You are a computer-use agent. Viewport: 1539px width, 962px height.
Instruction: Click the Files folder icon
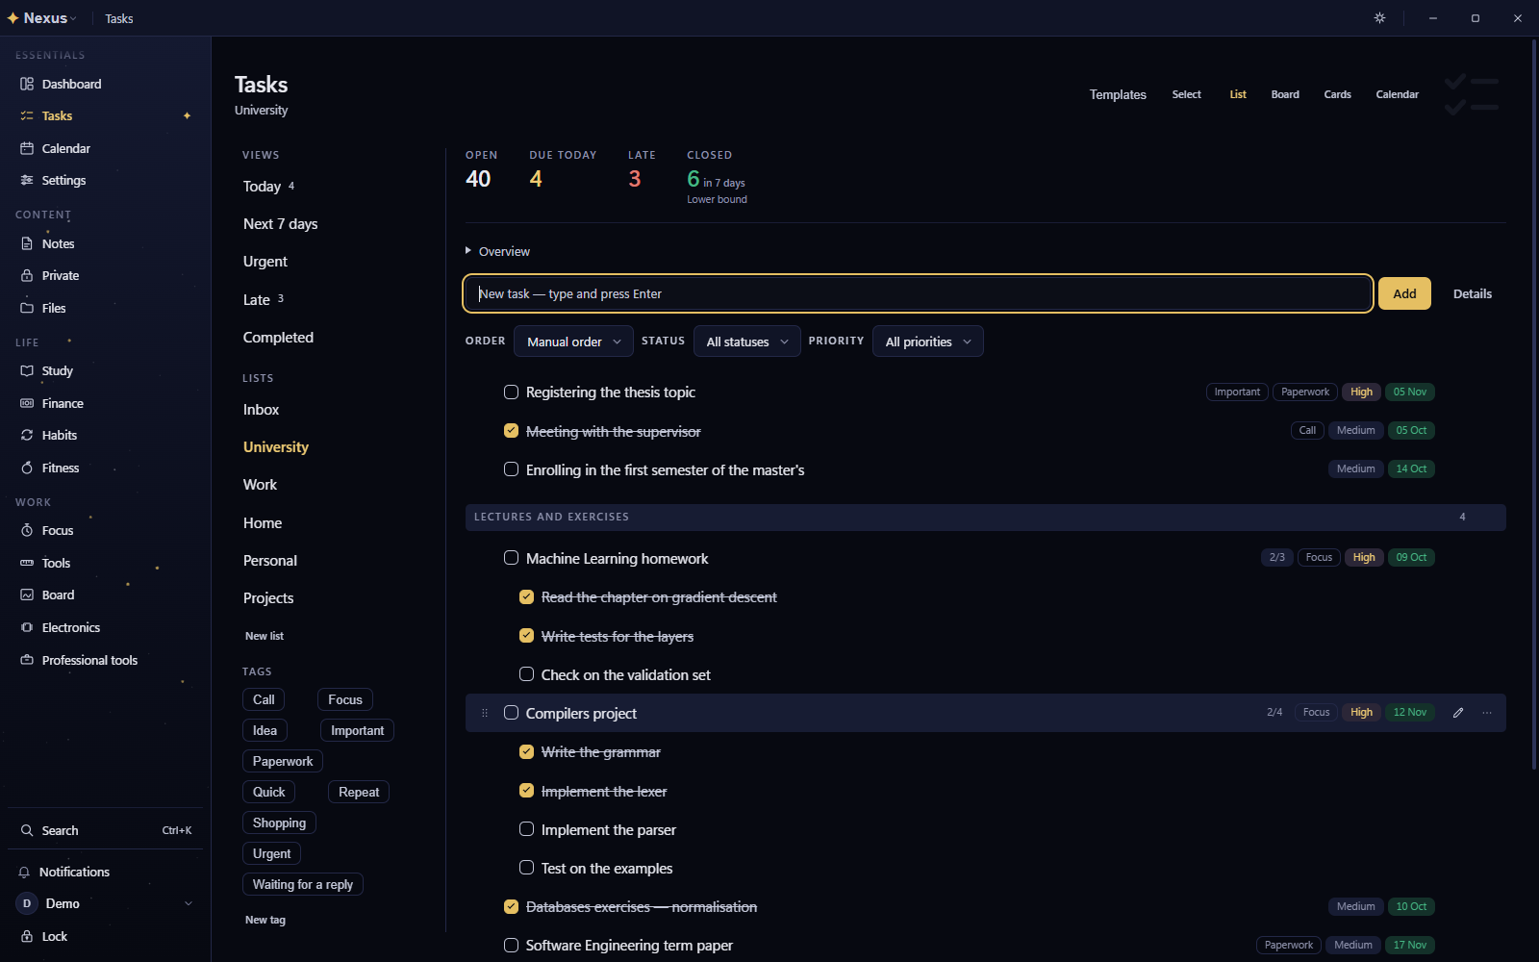pos(27,308)
